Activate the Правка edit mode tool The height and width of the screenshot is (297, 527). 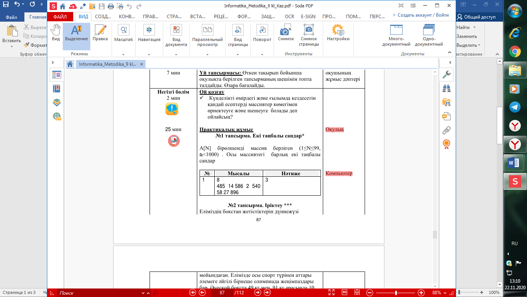pos(100,33)
